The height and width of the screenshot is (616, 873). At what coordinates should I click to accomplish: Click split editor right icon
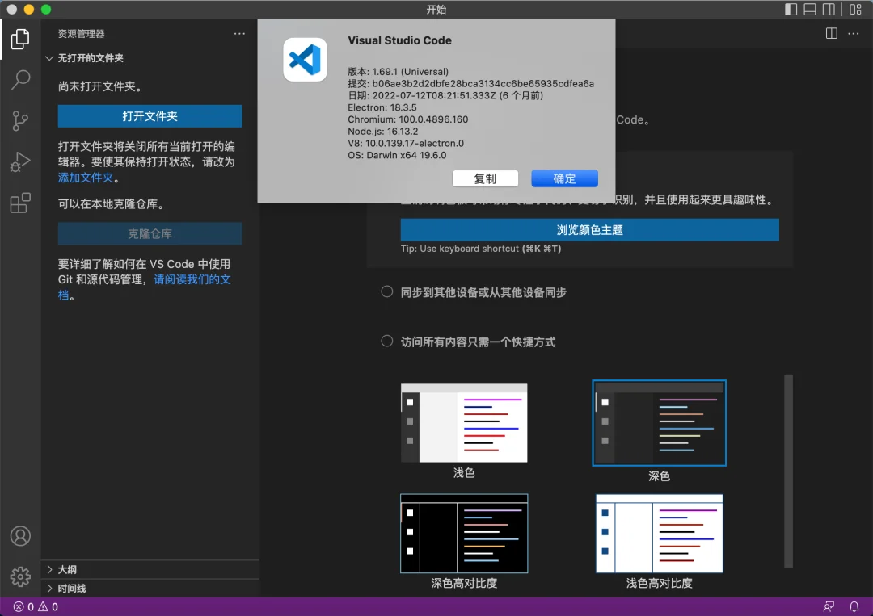[x=831, y=33]
